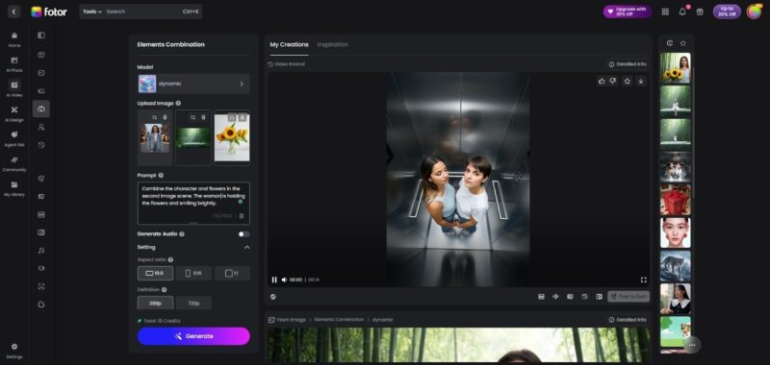Click Elements Combination breadcrumb item

339,320
